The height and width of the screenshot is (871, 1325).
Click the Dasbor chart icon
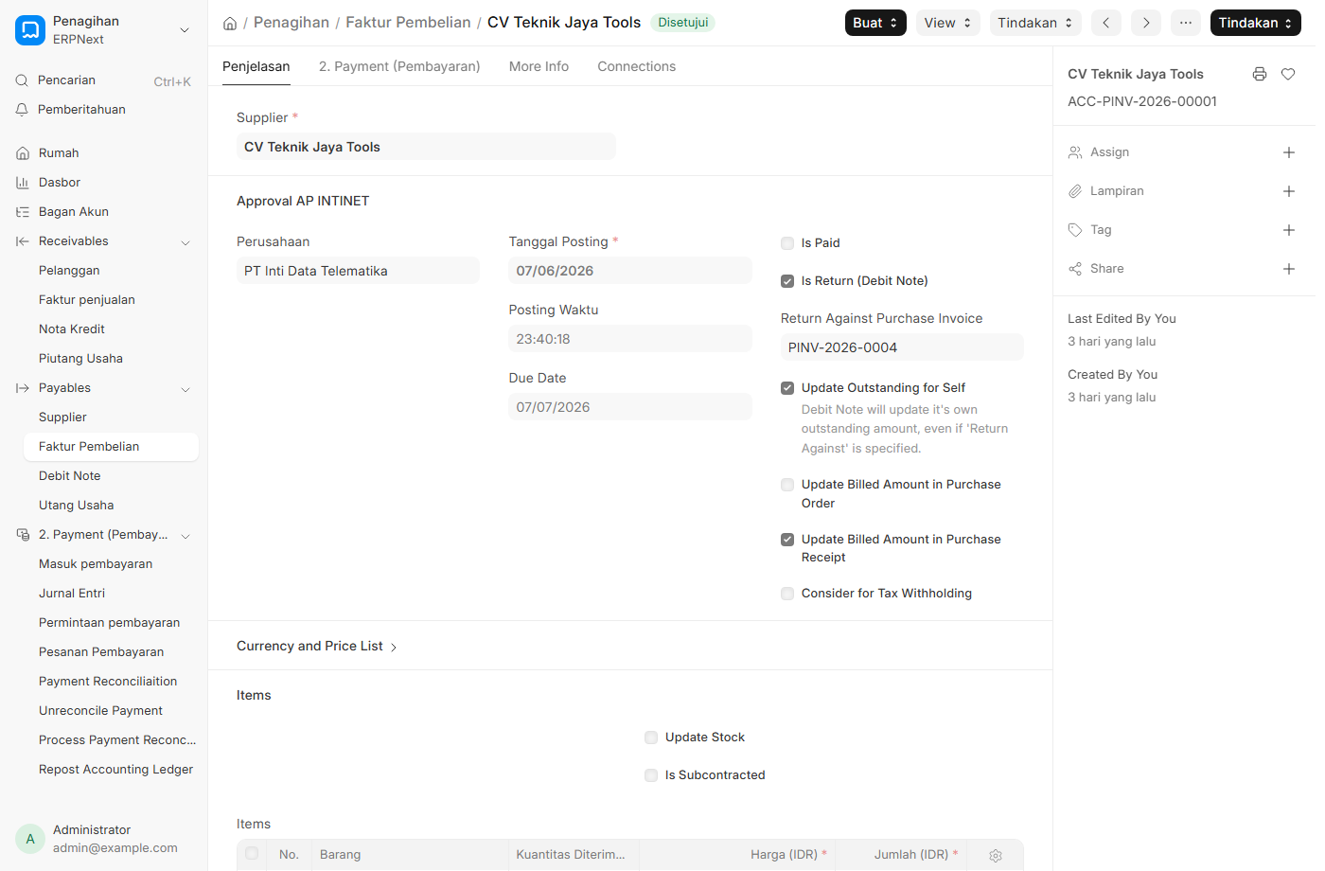23,183
